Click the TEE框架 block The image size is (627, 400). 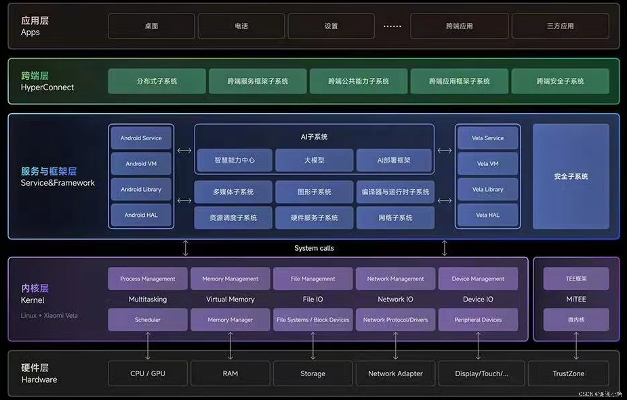coord(576,279)
